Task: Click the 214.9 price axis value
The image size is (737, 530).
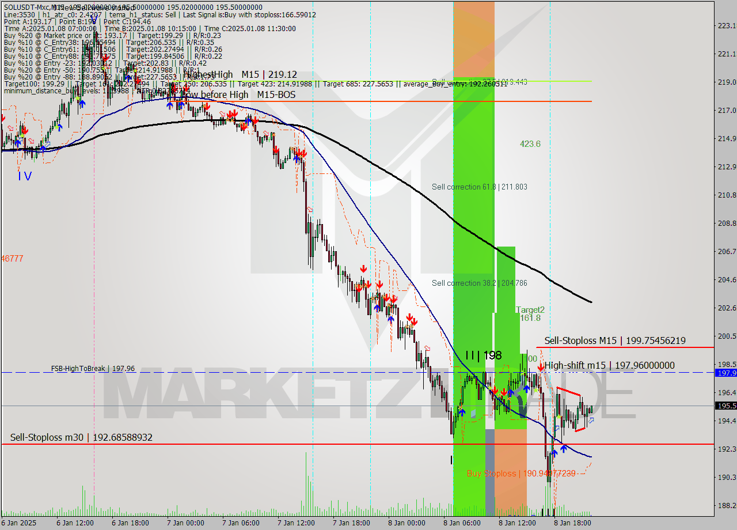Action: point(727,138)
